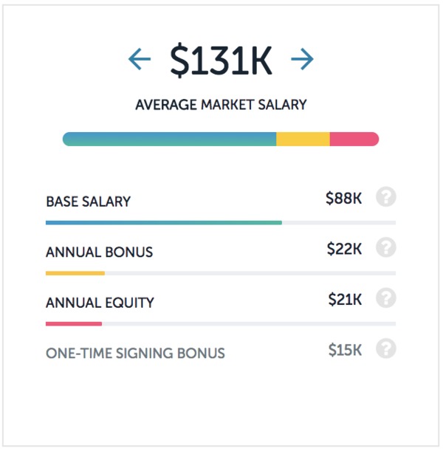Click the $131K average salary figure
The image size is (443, 451).
tap(221, 60)
